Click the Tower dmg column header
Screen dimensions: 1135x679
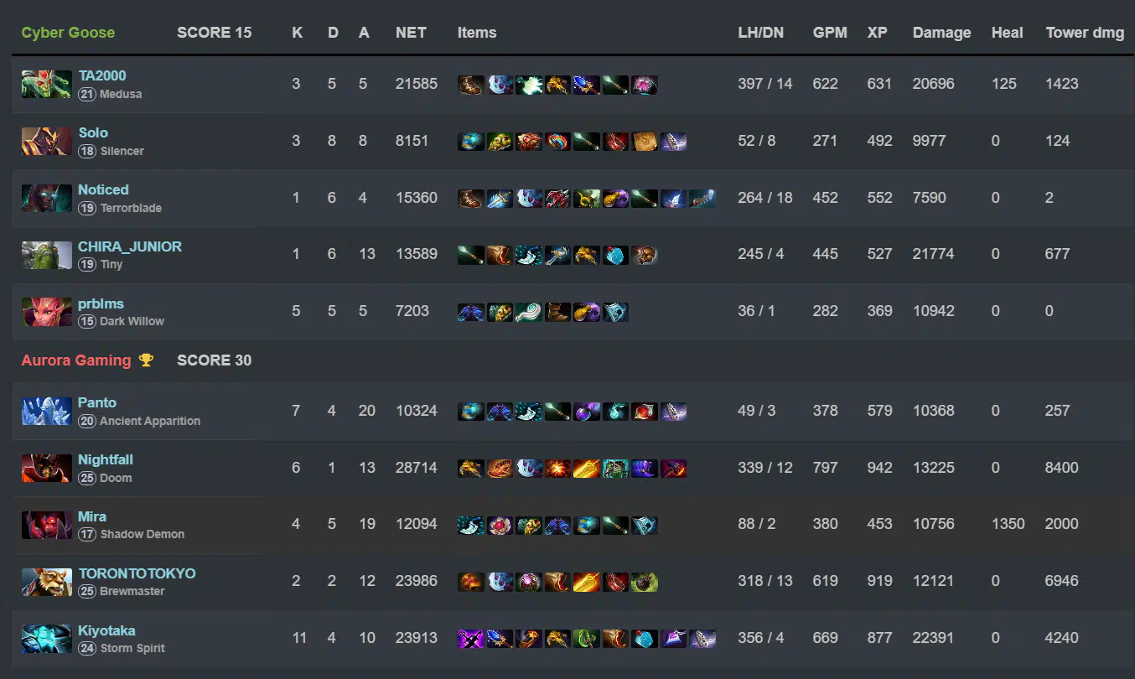(1085, 33)
